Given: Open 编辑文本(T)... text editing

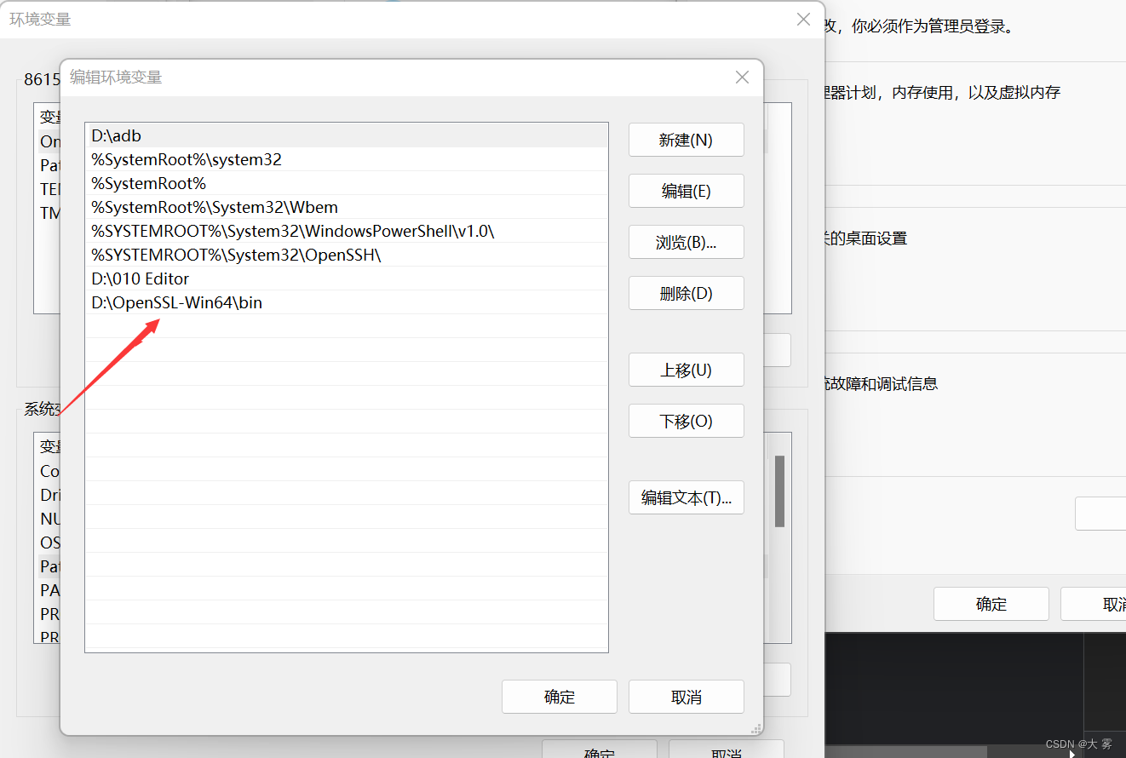Looking at the screenshot, I should click(686, 497).
